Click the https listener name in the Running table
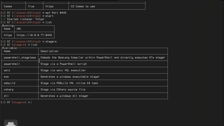The image size is (224, 126). pos(8,35)
